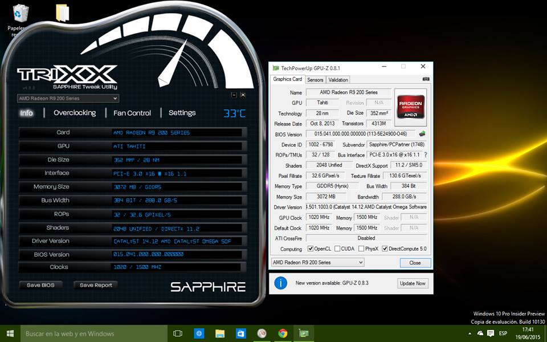Viewport: 547px width, 342px height.
Task: Click the 33°C temperature reading in TRIXX
Action: pos(234,113)
